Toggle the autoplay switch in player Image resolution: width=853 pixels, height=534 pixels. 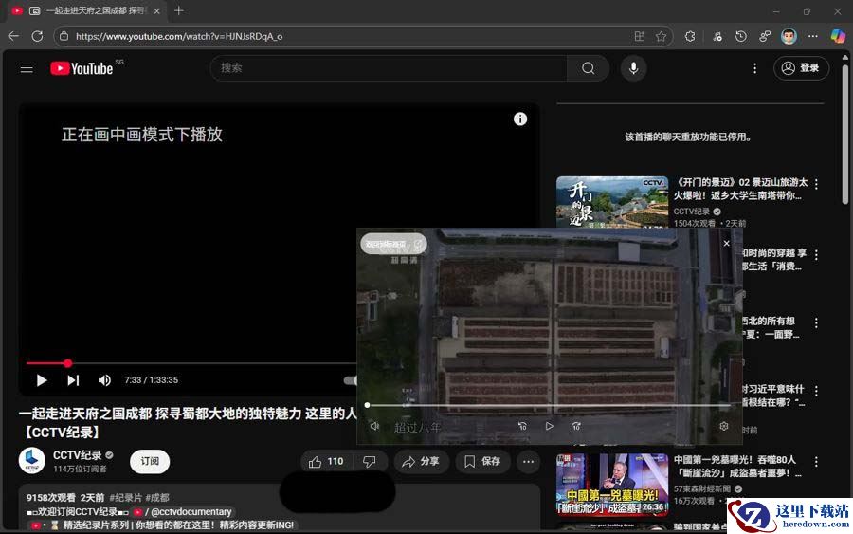pyautogui.click(x=351, y=380)
